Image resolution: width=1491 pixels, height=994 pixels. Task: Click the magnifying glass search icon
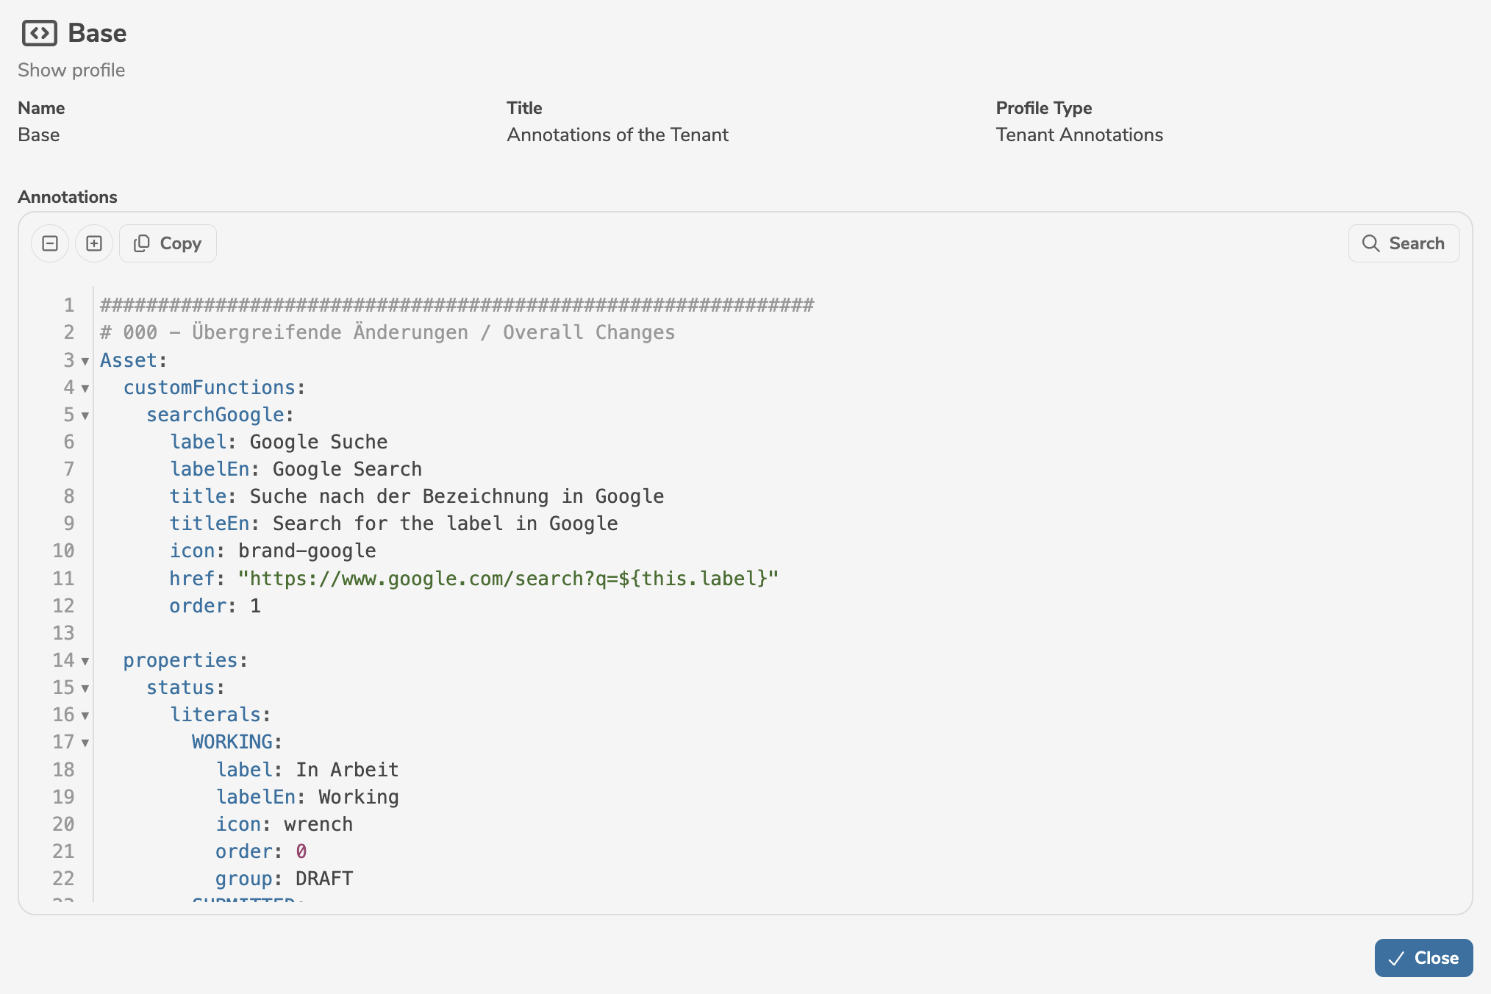tap(1370, 243)
